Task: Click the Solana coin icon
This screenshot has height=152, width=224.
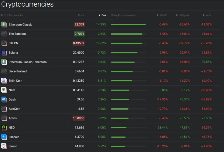Action: click(4, 53)
